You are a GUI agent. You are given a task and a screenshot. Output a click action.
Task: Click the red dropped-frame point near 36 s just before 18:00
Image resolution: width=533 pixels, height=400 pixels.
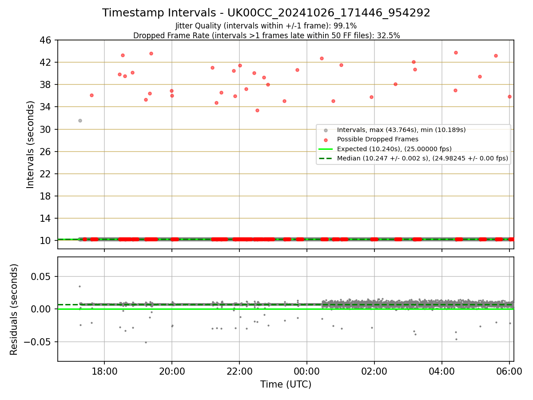[91, 95]
